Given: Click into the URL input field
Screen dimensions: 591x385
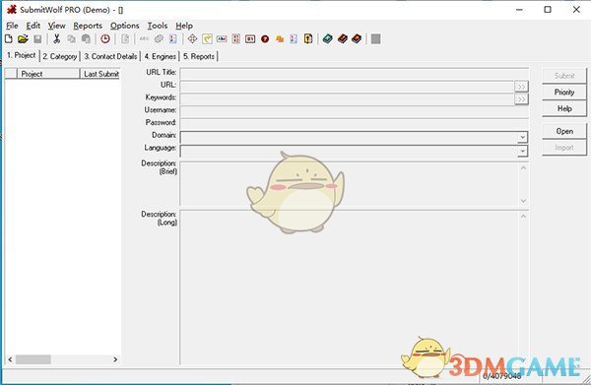Looking at the screenshot, I should coord(347,87).
